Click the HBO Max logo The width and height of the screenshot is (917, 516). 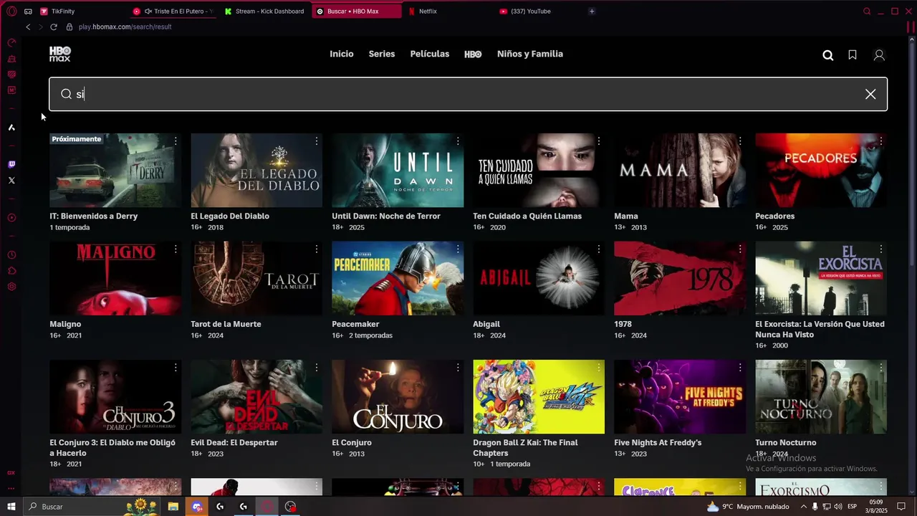[x=60, y=54]
